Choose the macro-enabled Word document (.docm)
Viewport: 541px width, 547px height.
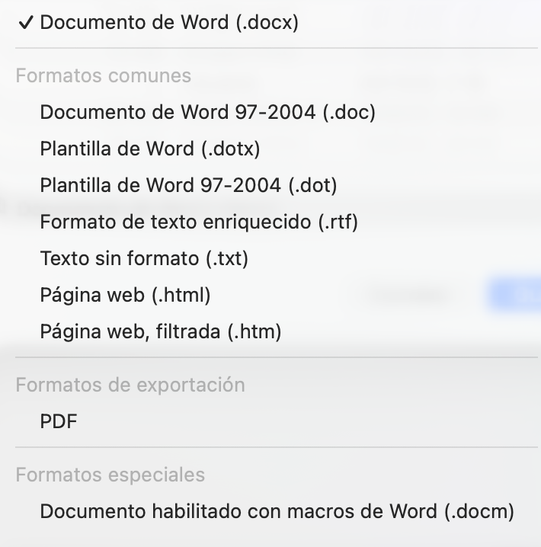click(x=277, y=512)
